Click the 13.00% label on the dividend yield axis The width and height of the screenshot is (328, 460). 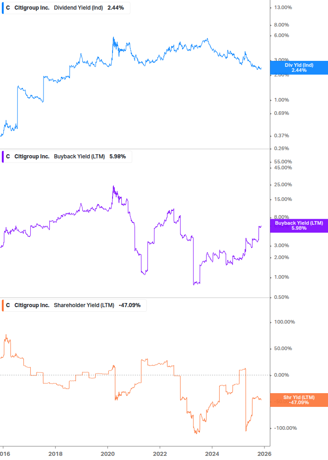(283, 8)
